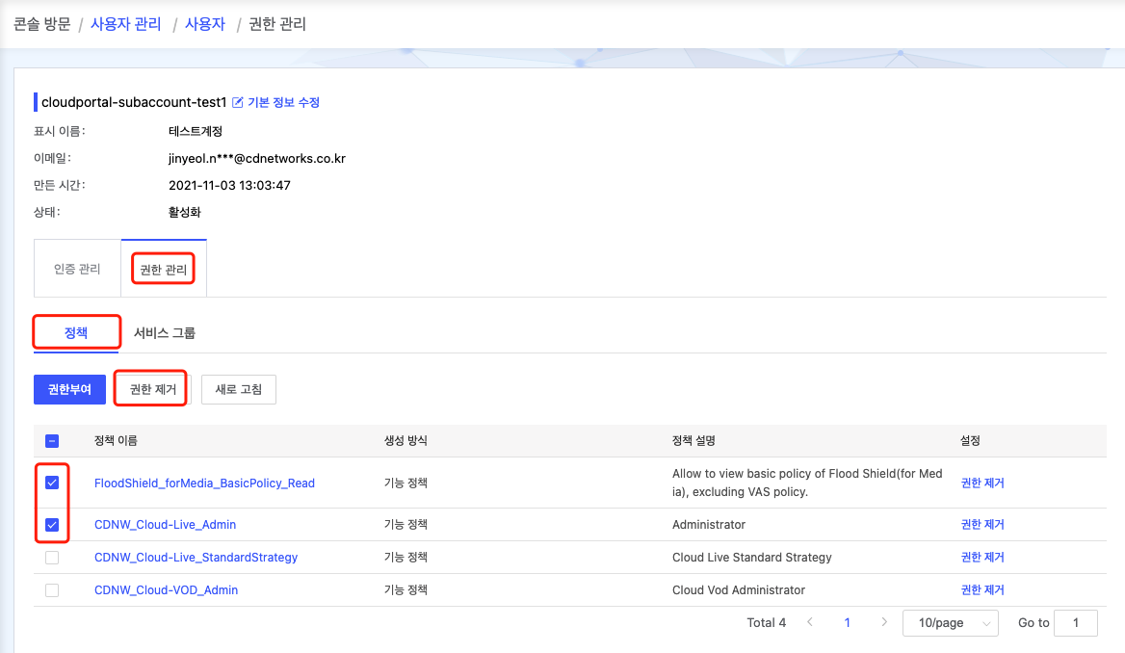Go to previous page arrow in pagination
1125x653 pixels.
pos(810,623)
